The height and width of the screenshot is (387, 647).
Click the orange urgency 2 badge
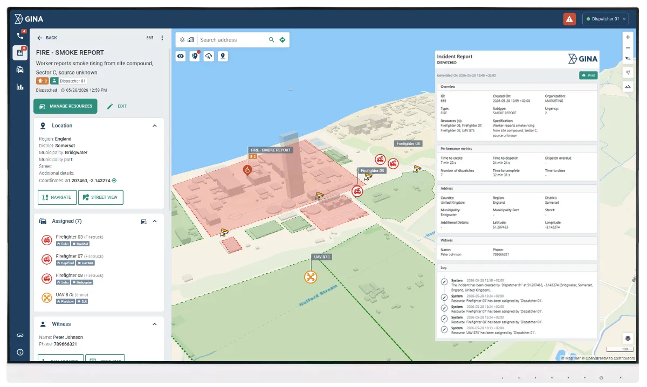[43, 81]
